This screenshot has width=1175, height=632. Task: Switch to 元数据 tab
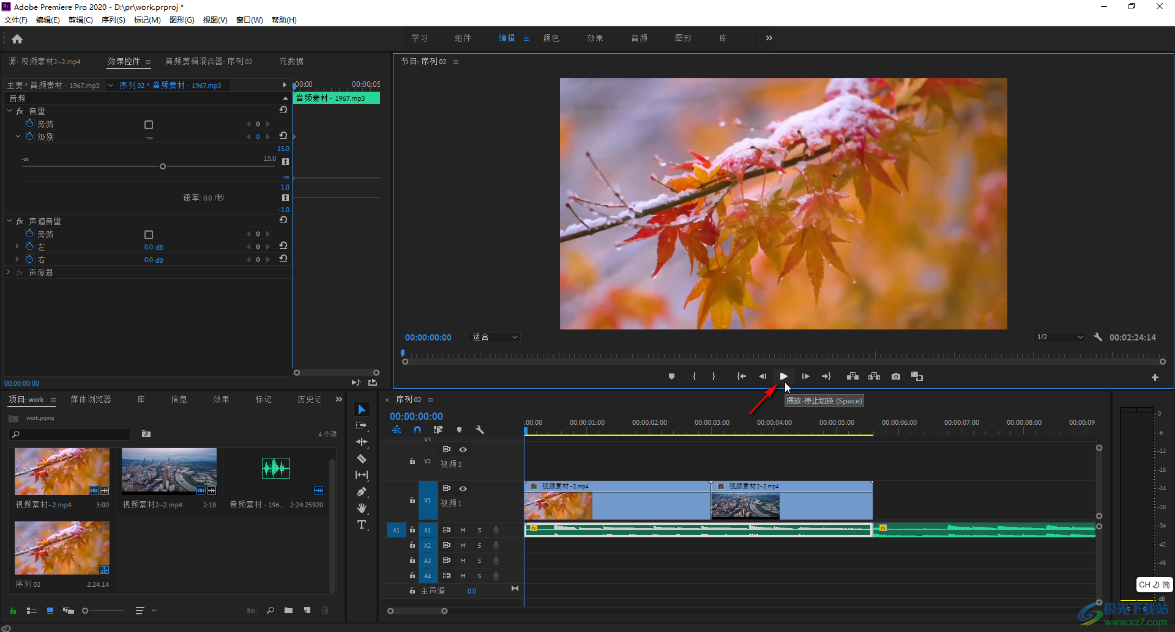click(291, 61)
